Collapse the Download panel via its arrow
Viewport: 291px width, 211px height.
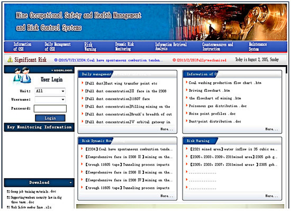coord(70,182)
